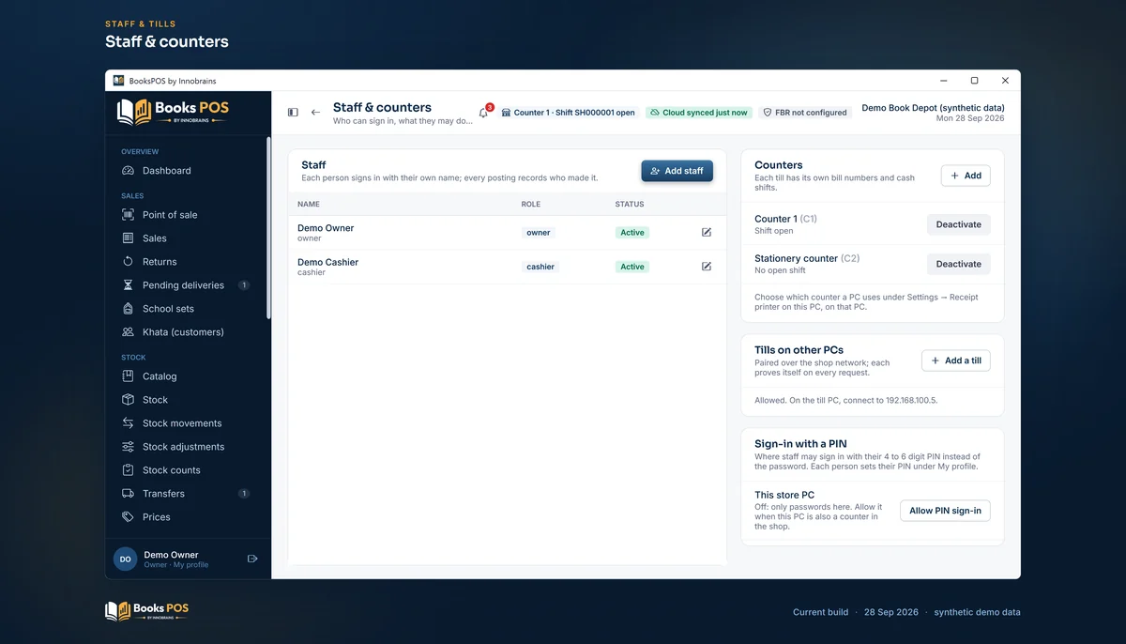Deactivate the Stationery counter
Screen dimensions: 1126x644
(x=959, y=264)
